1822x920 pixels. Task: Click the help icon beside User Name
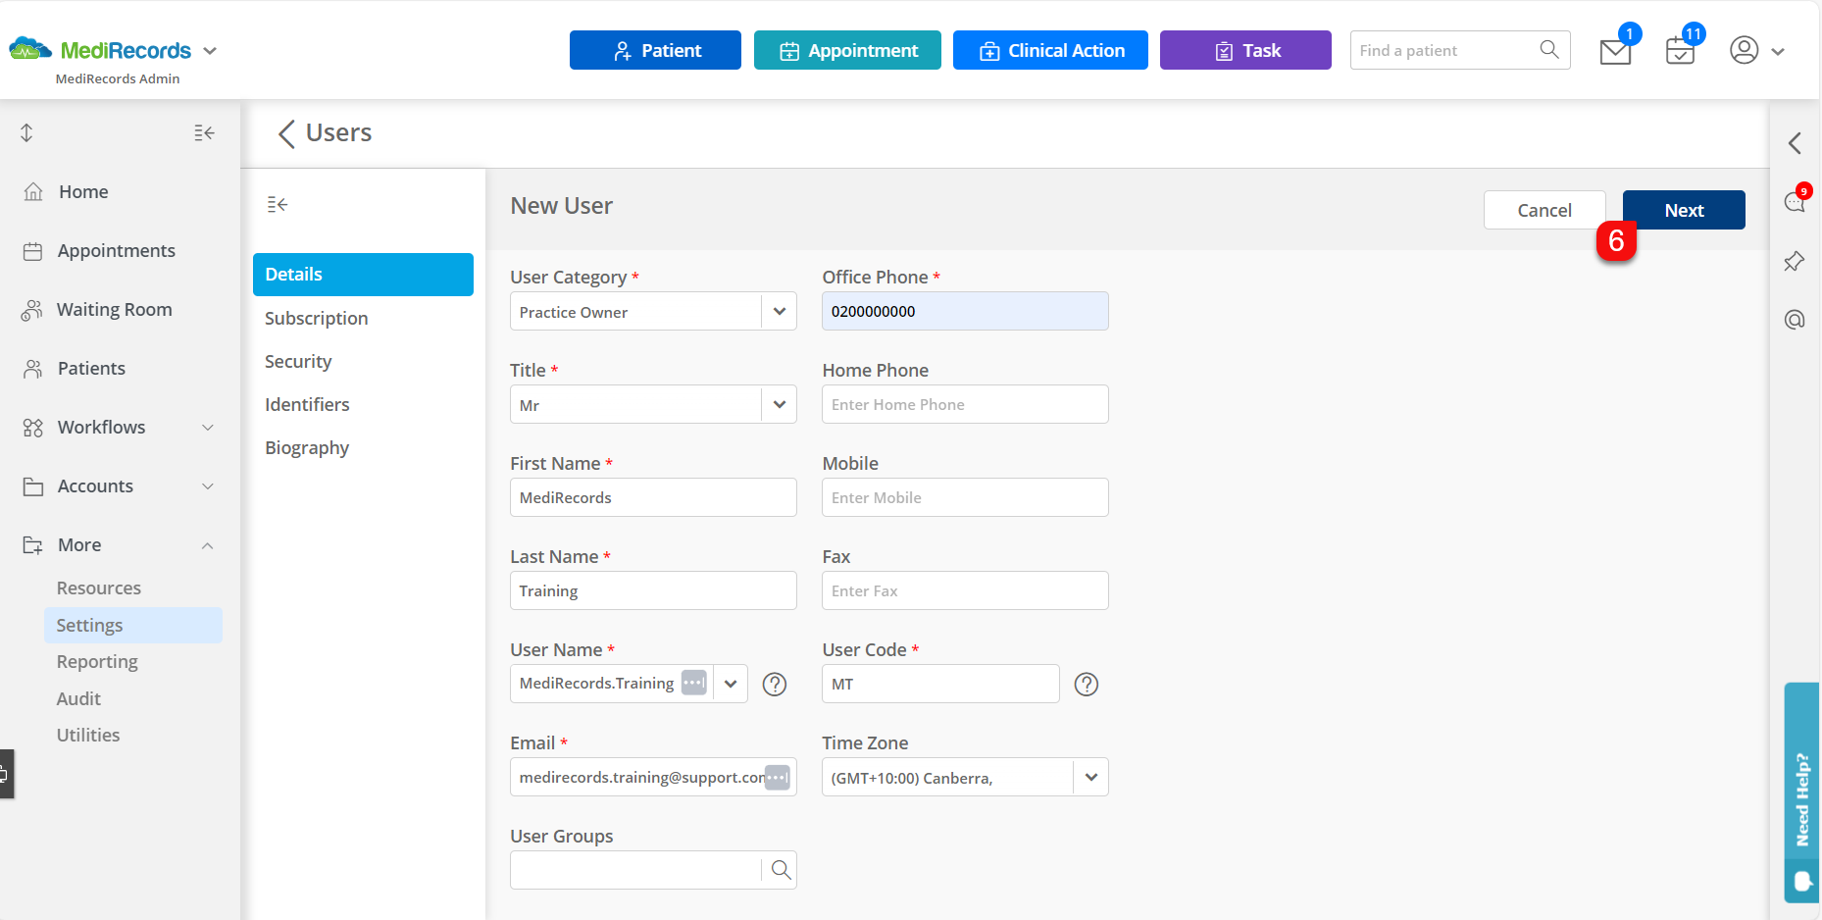coord(774,684)
